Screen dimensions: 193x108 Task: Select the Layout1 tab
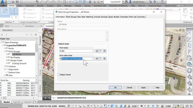17,102
